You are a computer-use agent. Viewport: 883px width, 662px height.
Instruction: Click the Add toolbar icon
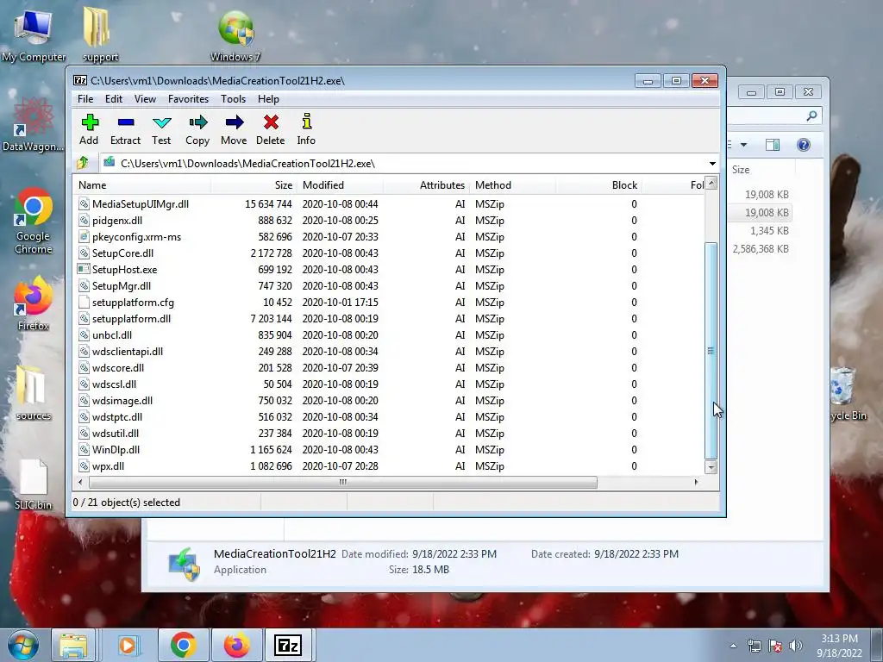[89, 122]
